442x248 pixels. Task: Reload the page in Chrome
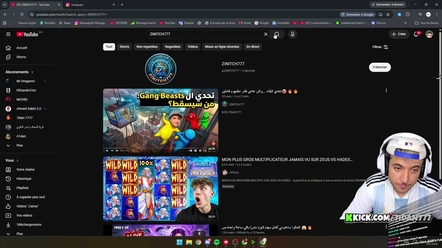coord(22,14)
